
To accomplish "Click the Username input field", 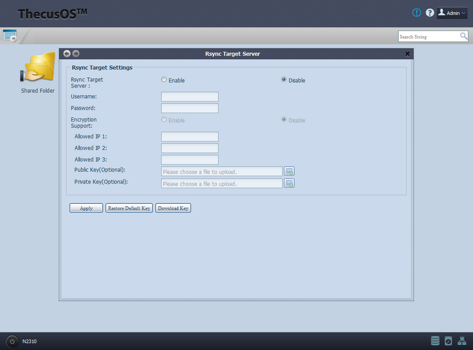I will [190, 97].
